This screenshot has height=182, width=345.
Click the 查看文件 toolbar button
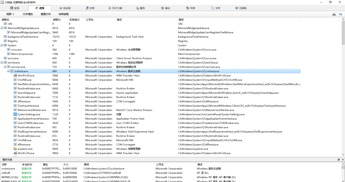point(45,14)
